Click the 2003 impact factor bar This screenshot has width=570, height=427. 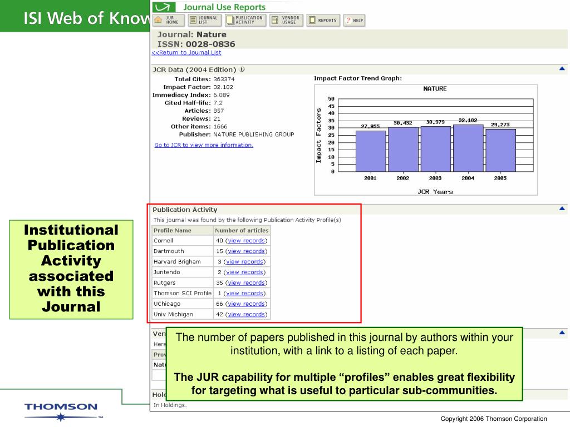pos(435,149)
